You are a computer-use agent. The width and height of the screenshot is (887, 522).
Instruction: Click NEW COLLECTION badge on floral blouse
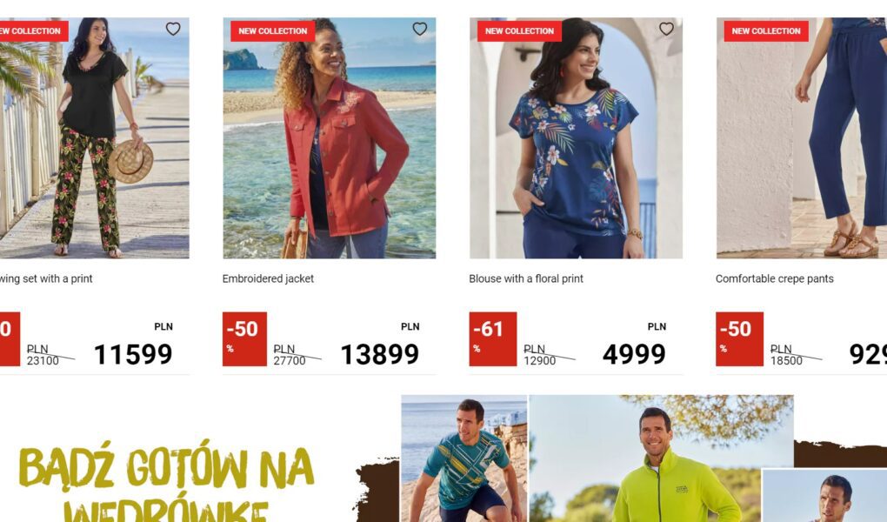(519, 31)
